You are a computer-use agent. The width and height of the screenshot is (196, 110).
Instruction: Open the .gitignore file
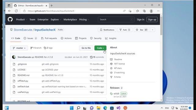(22, 64)
